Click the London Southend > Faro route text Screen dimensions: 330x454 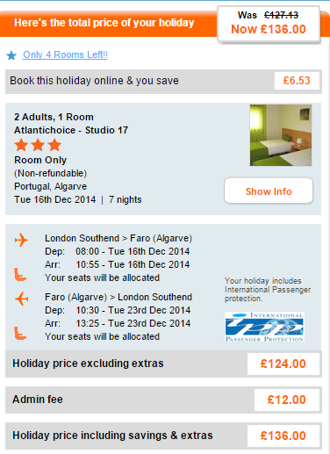[x=118, y=238]
